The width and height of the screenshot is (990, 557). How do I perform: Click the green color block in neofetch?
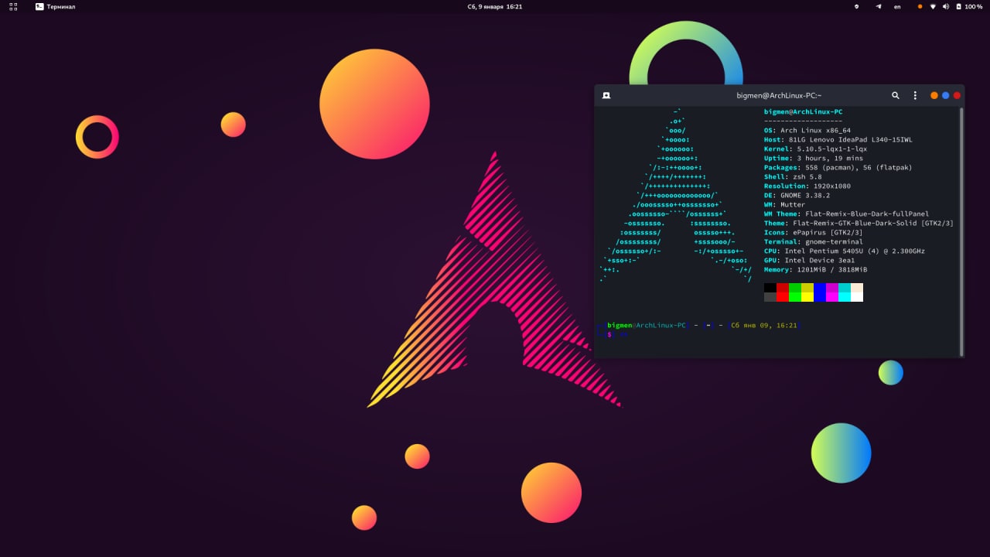pyautogui.click(x=795, y=292)
